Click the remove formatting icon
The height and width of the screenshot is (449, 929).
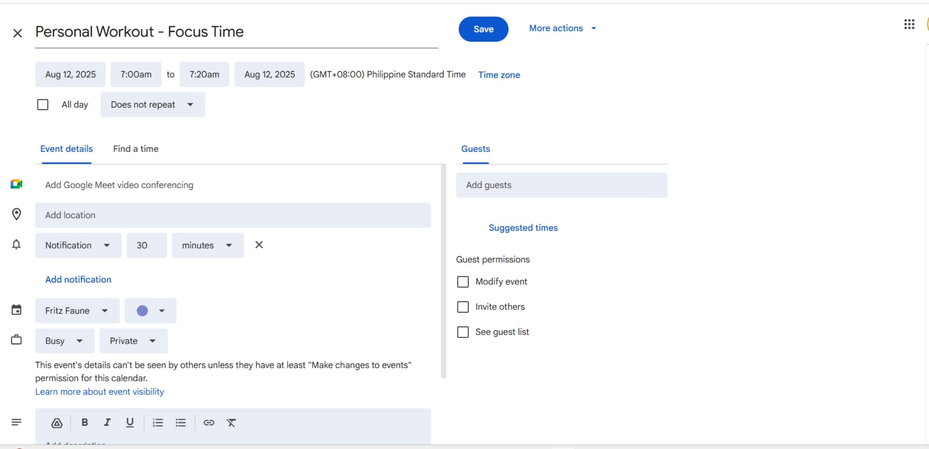(231, 422)
